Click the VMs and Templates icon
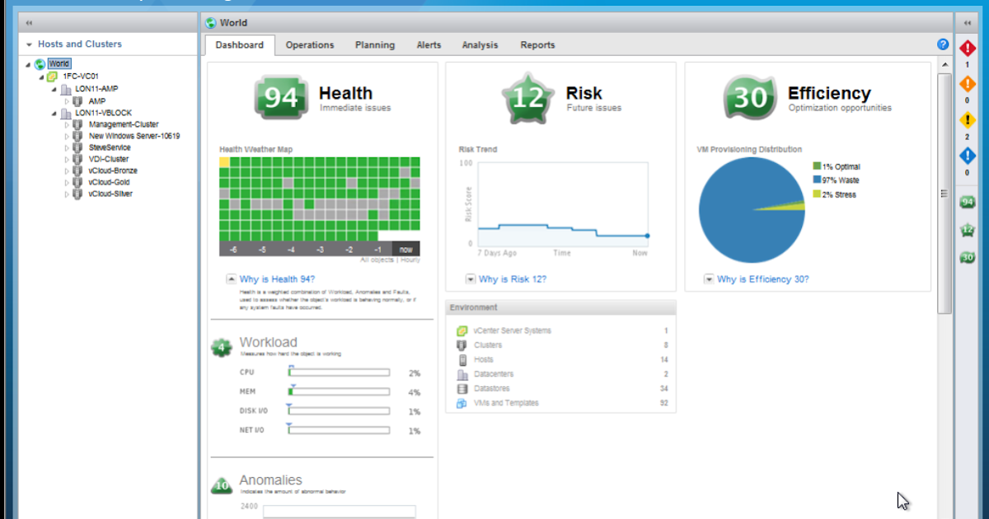 462,403
